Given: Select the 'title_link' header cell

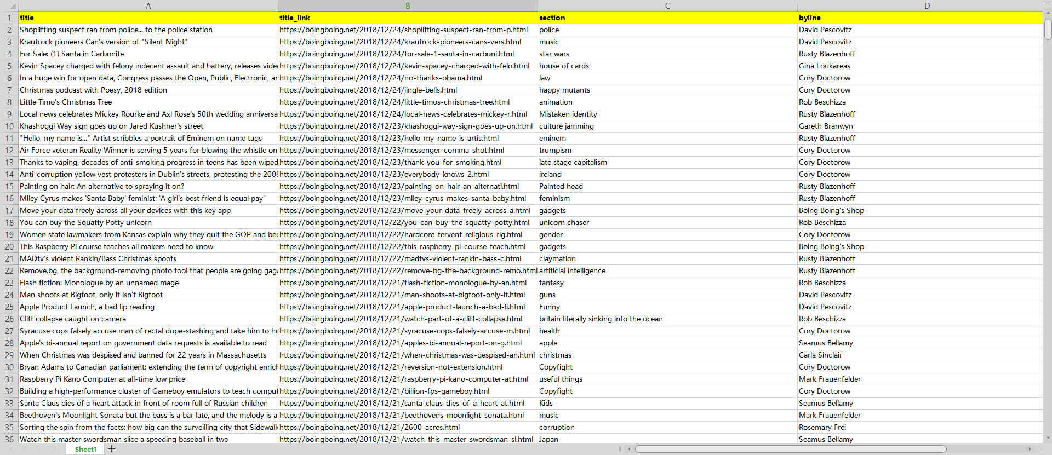Looking at the screenshot, I should tap(408, 18).
